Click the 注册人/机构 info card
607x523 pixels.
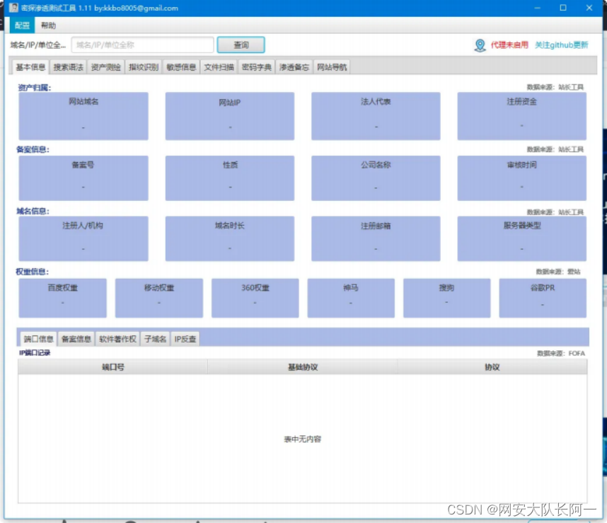coord(83,238)
